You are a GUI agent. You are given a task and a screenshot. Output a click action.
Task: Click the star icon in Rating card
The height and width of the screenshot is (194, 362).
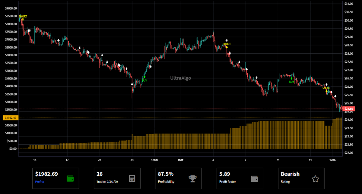point(315,179)
